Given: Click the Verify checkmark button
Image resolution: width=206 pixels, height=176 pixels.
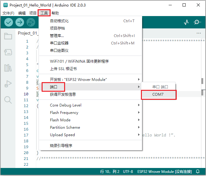Looking at the screenshot, I should coord(9,22).
